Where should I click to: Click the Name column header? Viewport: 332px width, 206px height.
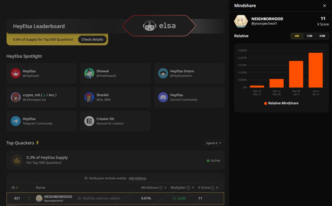40,187
